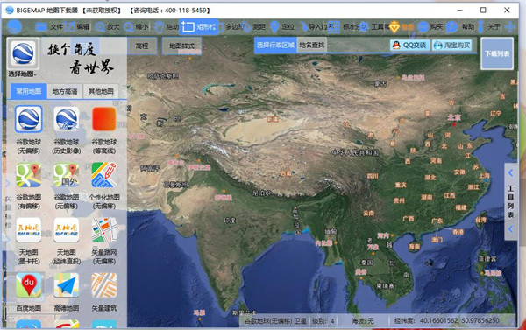Click the 广东 province label
Screen dimensions: 526x330
pos(437,221)
